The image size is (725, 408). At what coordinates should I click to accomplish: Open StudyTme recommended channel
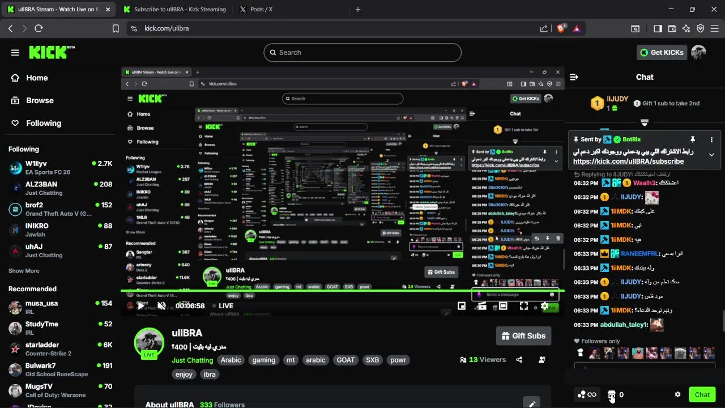61,328
